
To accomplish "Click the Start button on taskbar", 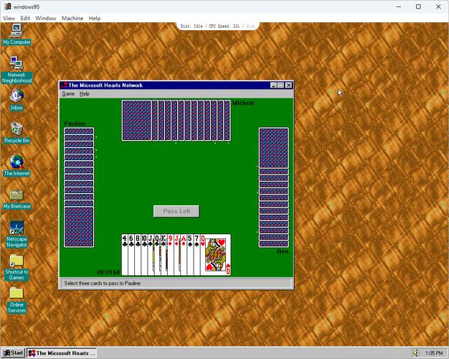I will [13, 353].
